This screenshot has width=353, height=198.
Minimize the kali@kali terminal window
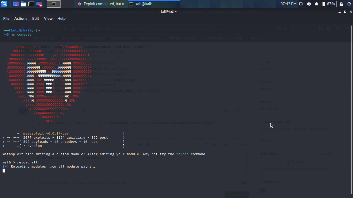coord(340,12)
